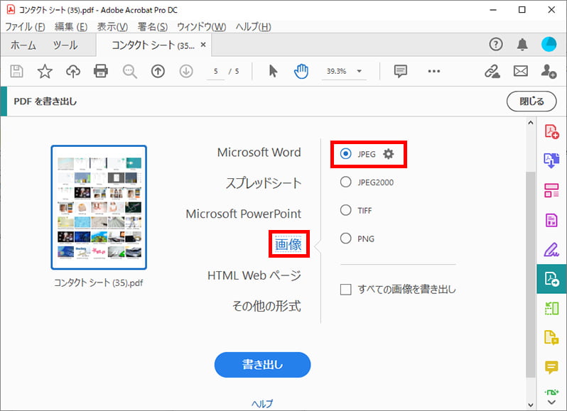Send file by email envelope icon
The width and height of the screenshot is (567, 411).
click(521, 71)
